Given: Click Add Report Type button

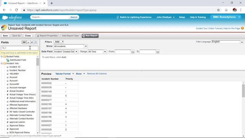Looking at the screenshot, I should [x=70, y=36].
